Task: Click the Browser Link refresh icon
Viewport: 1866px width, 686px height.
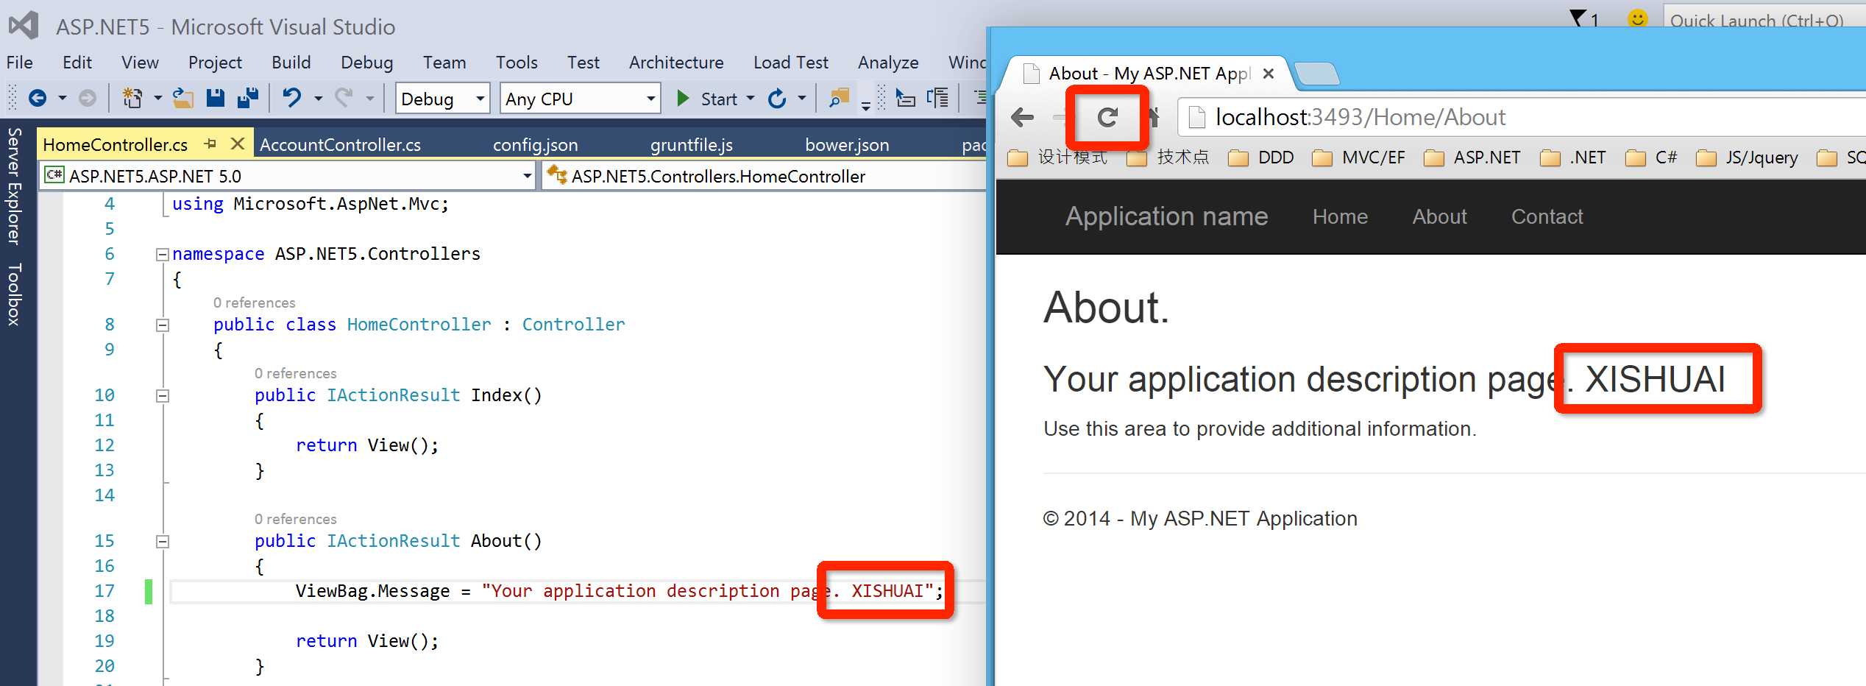Action: tap(777, 98)
